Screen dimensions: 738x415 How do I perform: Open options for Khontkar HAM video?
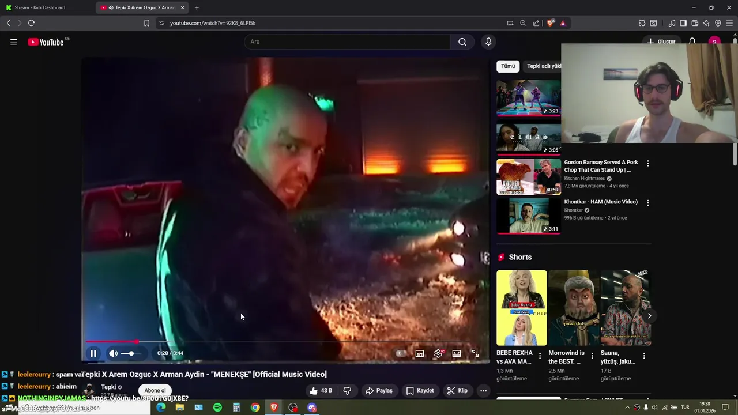[647, 203]
